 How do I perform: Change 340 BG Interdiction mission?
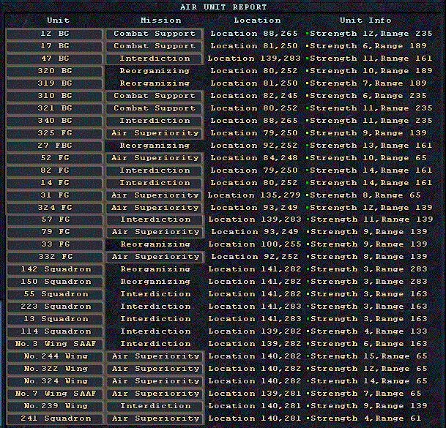155,121
